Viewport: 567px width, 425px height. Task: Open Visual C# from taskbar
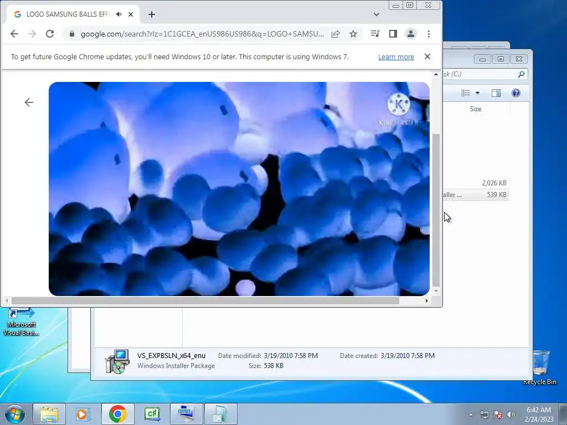pos(152,414)
